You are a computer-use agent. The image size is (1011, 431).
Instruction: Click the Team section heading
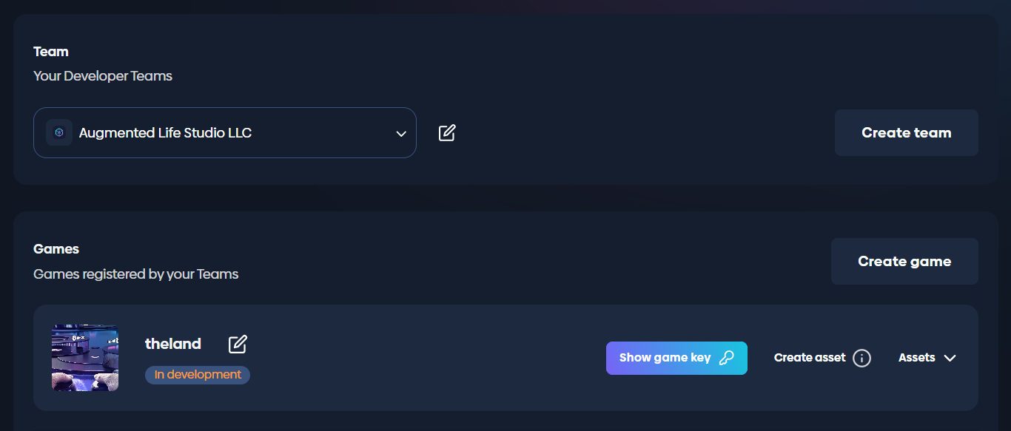click(51, 52)
